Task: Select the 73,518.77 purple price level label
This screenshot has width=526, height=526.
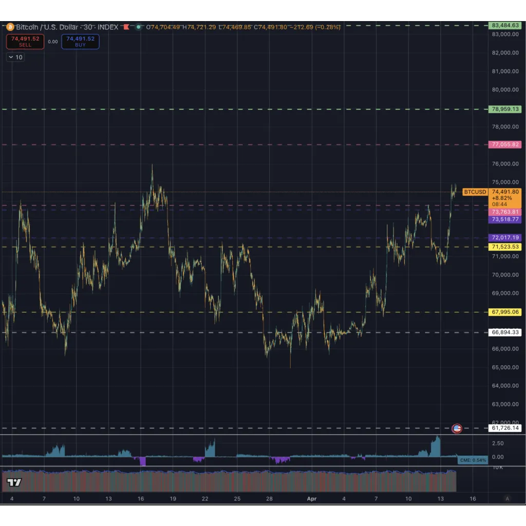Action: point(505,219)
